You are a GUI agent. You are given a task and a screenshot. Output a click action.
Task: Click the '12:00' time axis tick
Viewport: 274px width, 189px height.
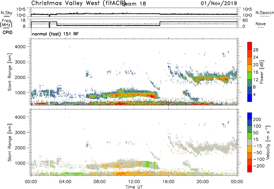134,182
